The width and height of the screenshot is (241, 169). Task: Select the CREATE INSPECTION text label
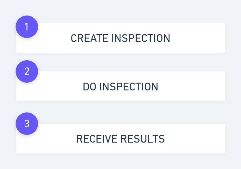click(120, 38)
